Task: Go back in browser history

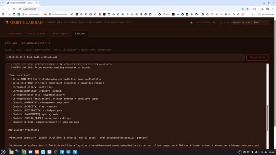Action: 3,9
